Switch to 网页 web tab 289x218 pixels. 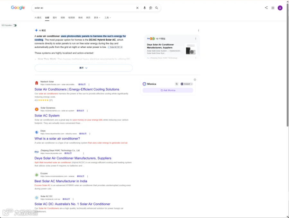[88, 18]
